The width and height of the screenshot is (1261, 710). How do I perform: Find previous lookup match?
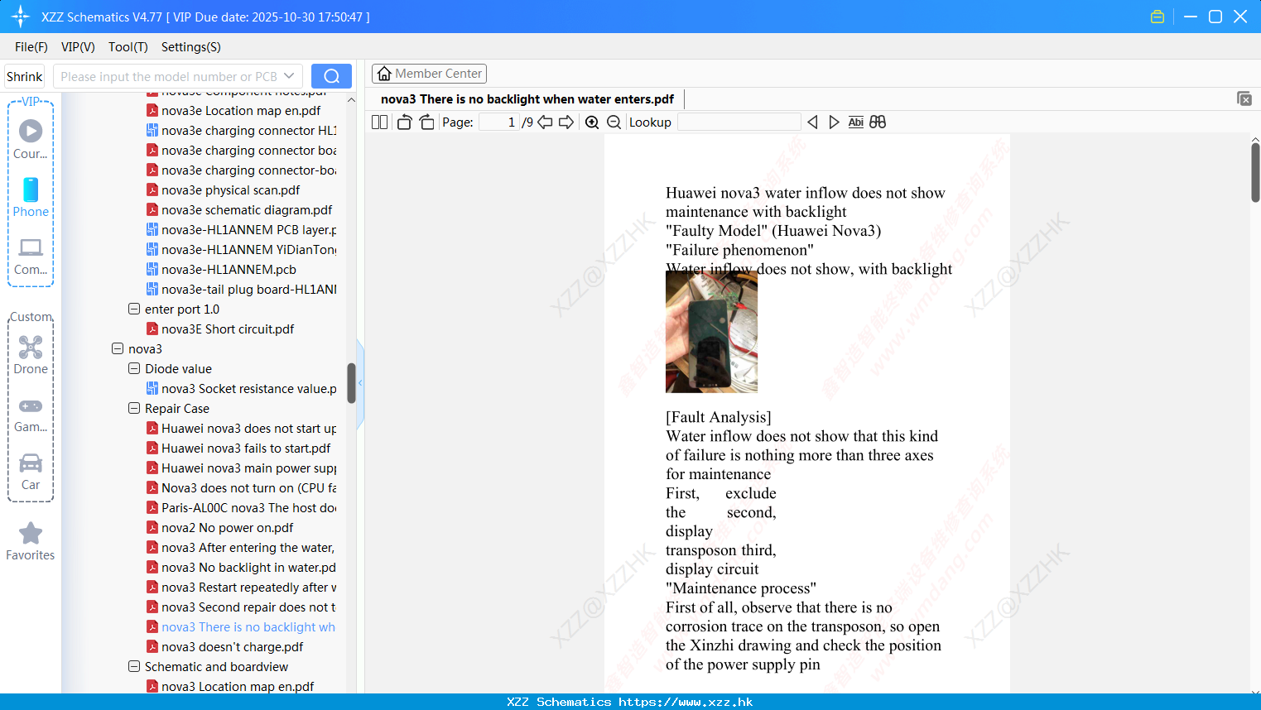pos(812,122)
